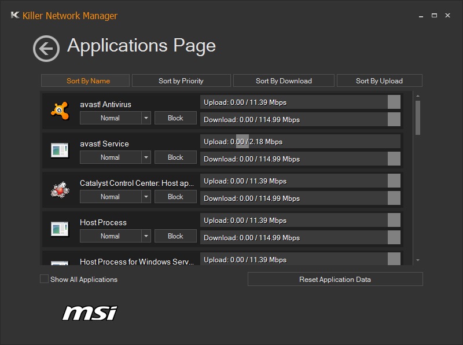The height and width of the screenshot is (345, 463).
Task: Select the Sort By Download tab
Action: click(x=284, y=80)
